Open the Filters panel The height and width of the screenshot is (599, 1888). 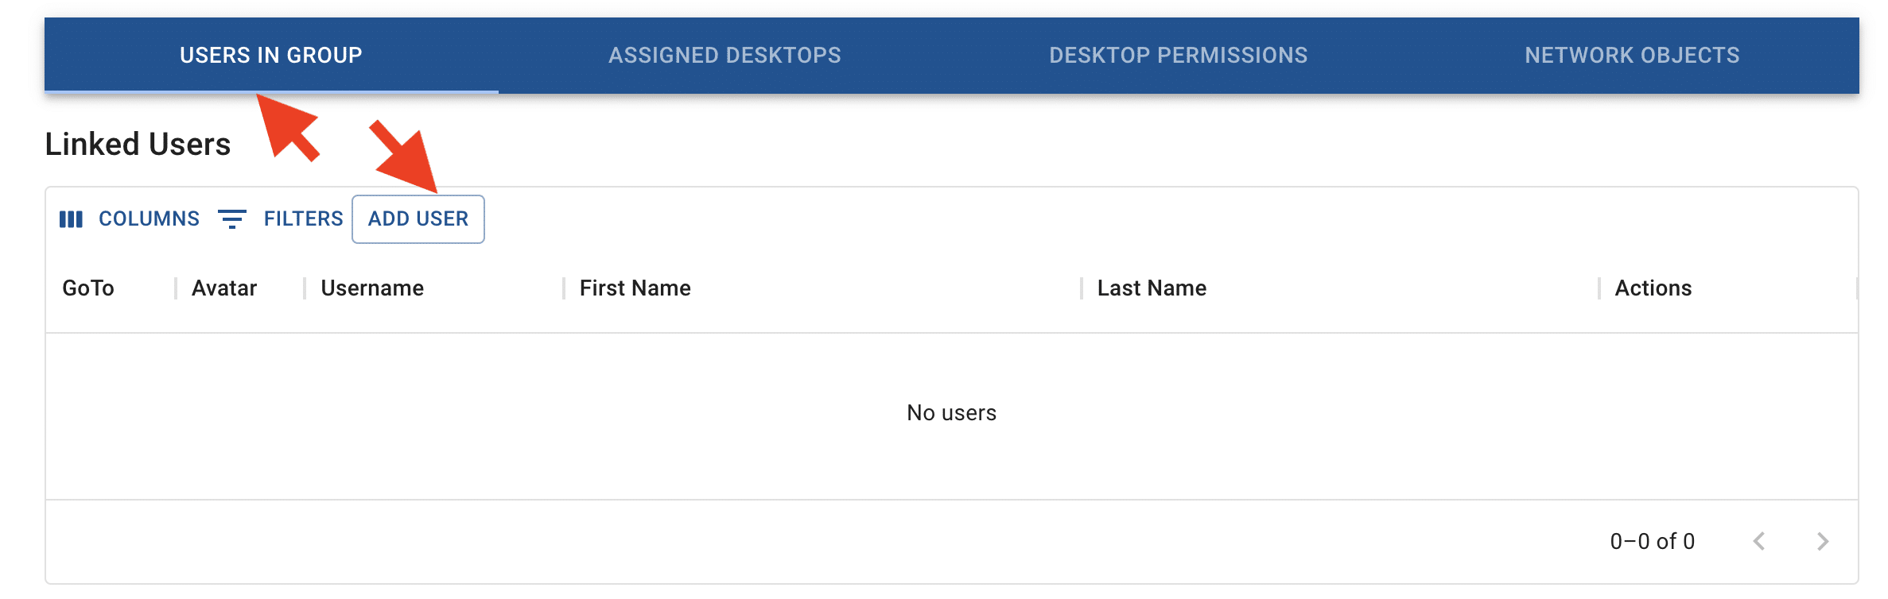[280, 218]
